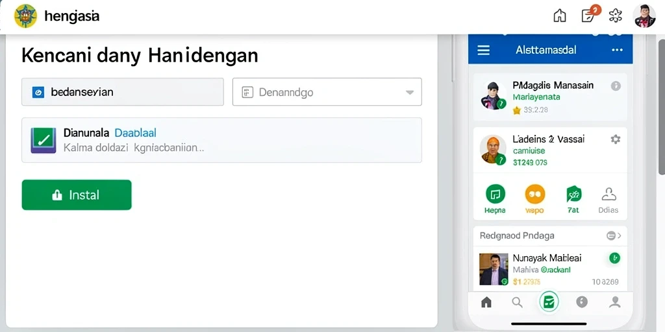Click the flower-shaped settings icon in header
The height and width of the screenshot is (332, 665).
pyautogui.click(x=616, y=16)
